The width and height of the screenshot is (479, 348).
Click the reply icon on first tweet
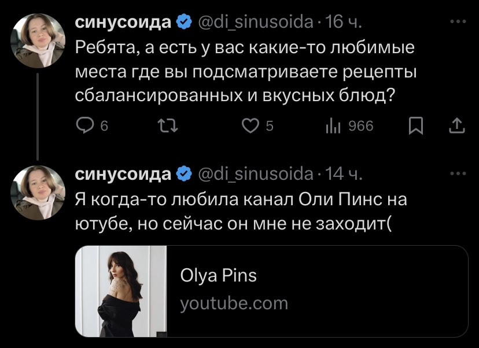click(x=86, y=125)
